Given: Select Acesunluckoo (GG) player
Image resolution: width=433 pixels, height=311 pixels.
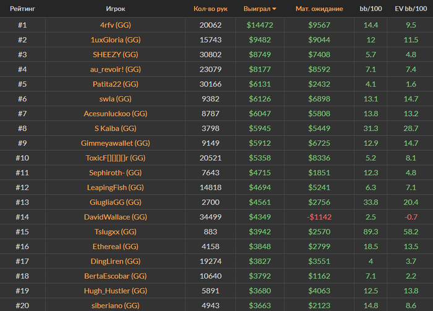Looking at the screenshot, I should click(x=116, y=114).
